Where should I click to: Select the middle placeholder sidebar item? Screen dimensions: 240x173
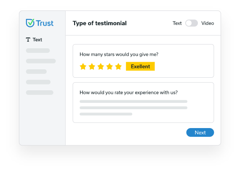pyautogui.click(x=36, y=71)
